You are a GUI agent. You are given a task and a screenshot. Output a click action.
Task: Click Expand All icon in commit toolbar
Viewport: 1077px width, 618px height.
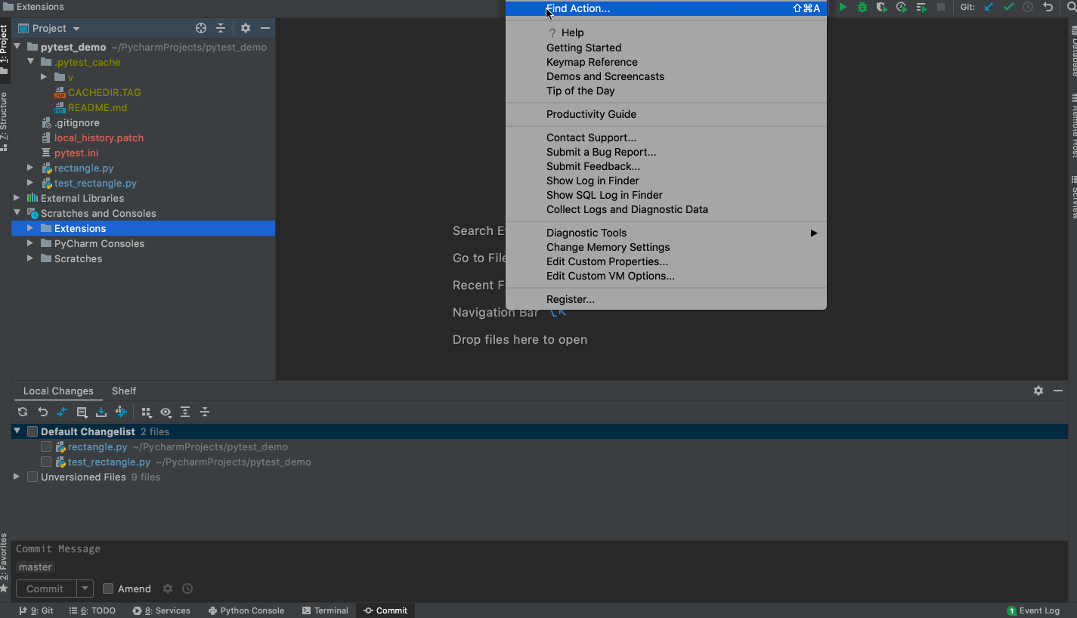point(185,412)
